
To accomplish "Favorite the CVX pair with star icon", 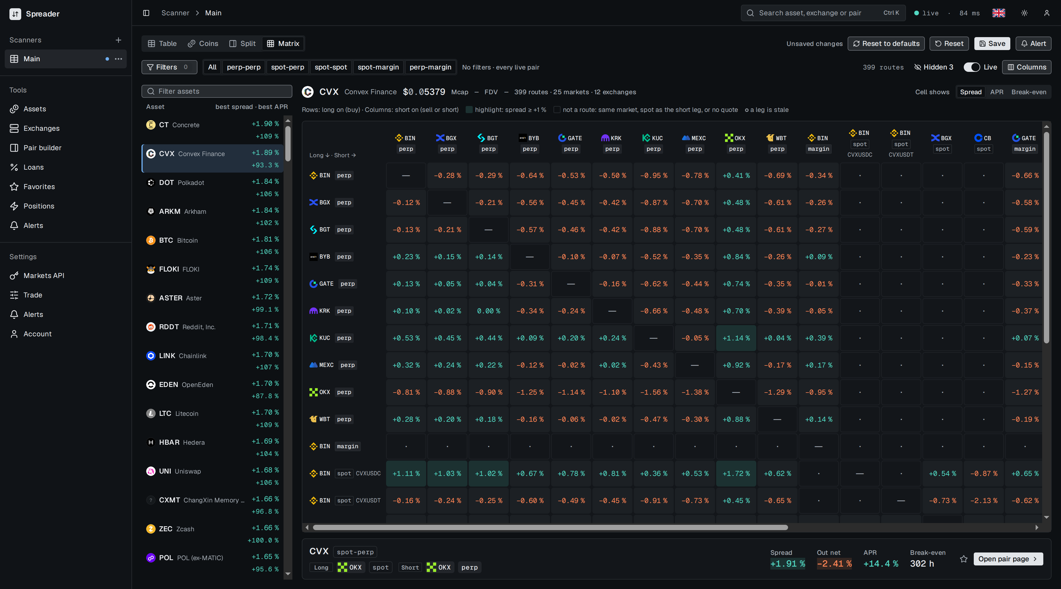I will [x=963, y=559].
